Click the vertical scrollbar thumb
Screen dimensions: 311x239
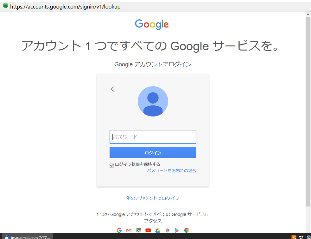[x=308, y=112]
